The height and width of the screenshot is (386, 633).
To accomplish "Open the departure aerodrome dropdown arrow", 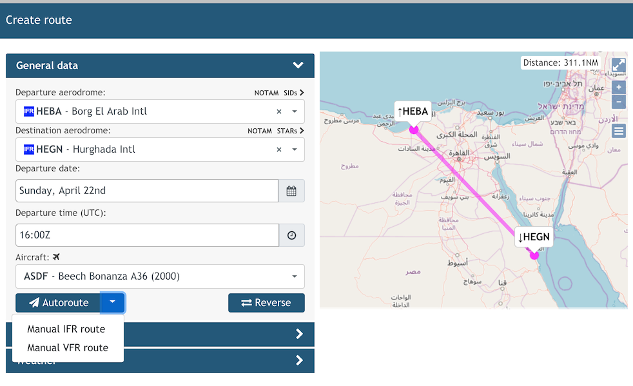I will tap(295, 111).
